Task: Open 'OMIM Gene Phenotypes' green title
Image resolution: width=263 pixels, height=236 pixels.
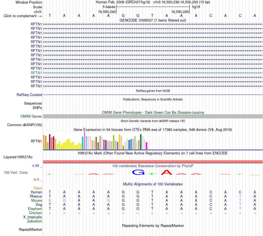Action: click(153, 113)
